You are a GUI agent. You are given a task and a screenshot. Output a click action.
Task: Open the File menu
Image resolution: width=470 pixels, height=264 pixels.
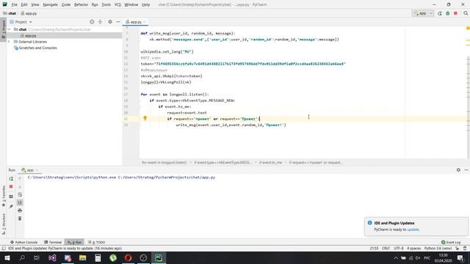[x=14, y=5]
